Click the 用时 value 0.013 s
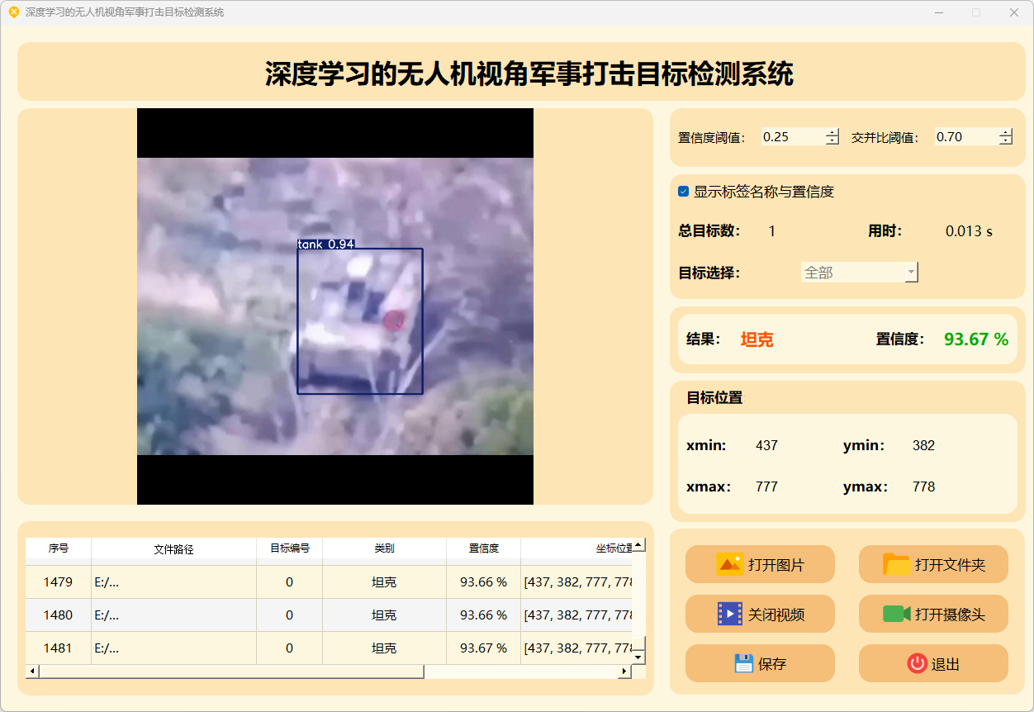Image resolution: width=1034 pixels, height=712 pixels. 969,231
